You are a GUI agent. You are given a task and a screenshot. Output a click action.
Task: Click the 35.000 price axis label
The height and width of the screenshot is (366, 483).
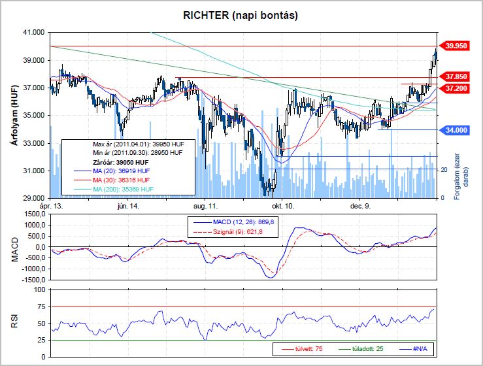pyautogui.click(x=33, y=115)
